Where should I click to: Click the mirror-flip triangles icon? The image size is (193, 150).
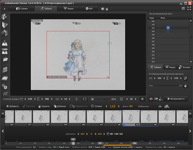click(x=160, y=106)
